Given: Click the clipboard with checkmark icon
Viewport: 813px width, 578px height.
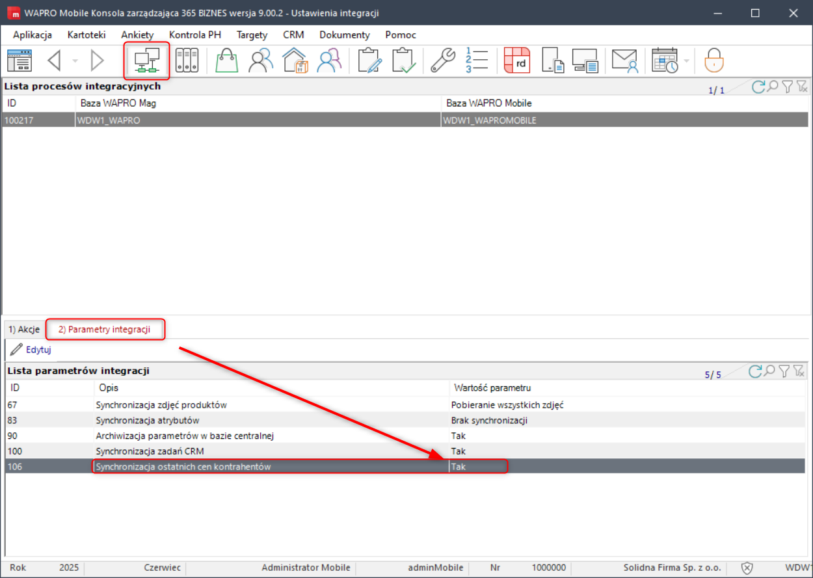Looking at the screenshot, I should click(403, 60).
